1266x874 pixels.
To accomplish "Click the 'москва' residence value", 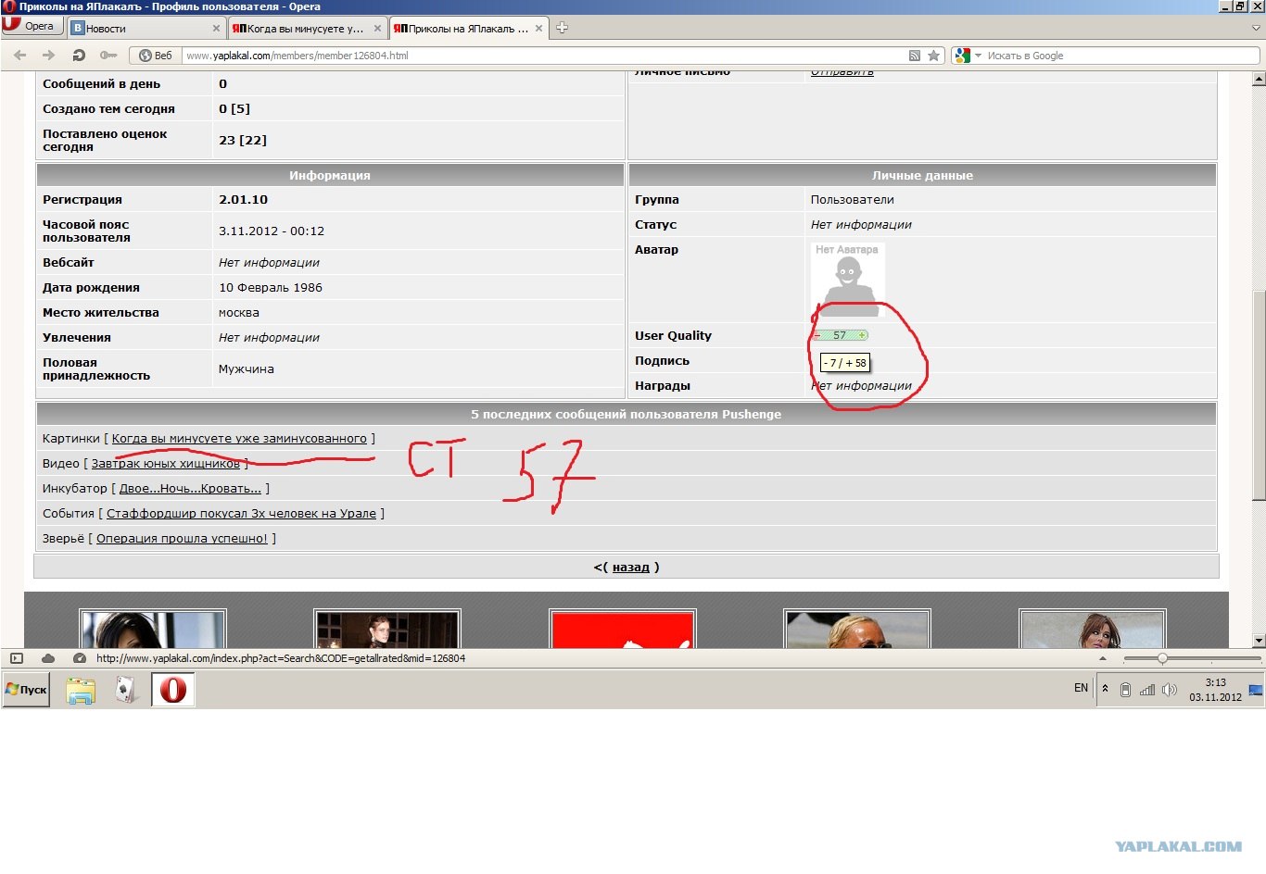I will coord(239,313).
